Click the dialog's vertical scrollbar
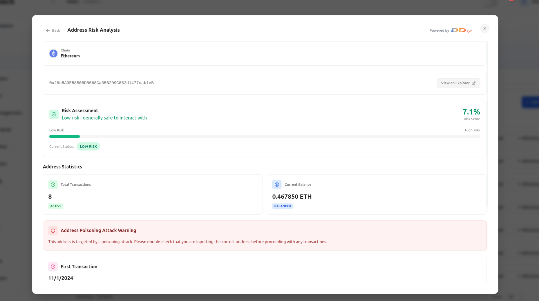Image resolution: width=539 pixels, height=301 pixels. 487,124
